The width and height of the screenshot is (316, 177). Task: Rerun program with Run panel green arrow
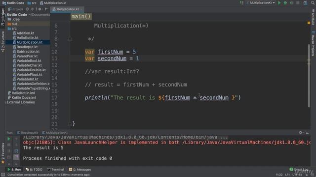click(x=9, y=139)
